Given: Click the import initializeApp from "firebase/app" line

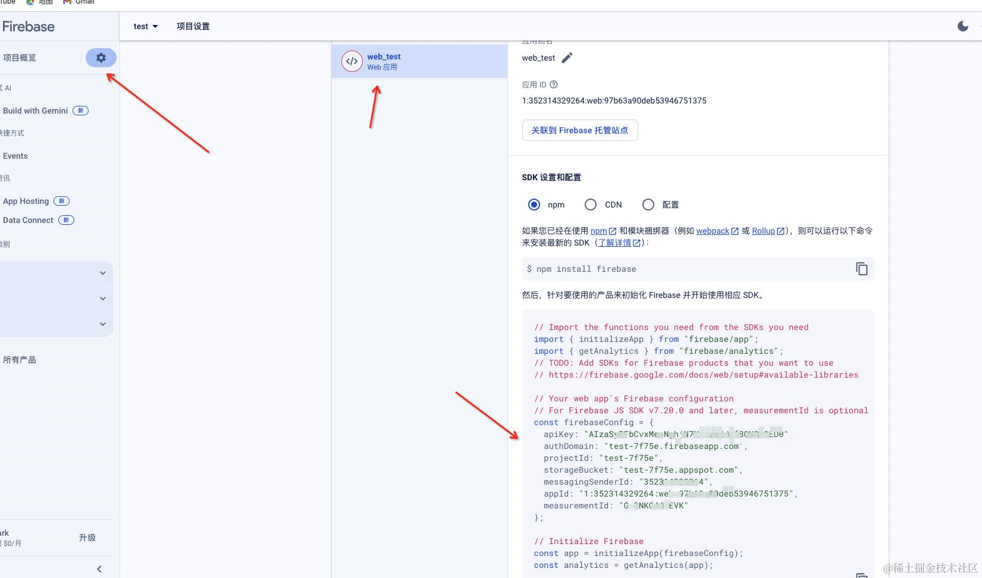Looking at the screenshot, I should coord(646,339).
